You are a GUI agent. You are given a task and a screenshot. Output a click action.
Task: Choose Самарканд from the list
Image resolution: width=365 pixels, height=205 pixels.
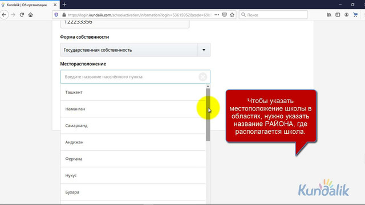133,125
